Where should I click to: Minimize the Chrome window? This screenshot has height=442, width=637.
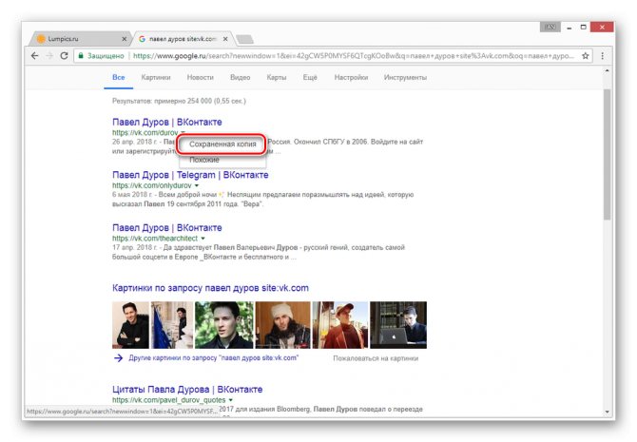tap(569, 28)
